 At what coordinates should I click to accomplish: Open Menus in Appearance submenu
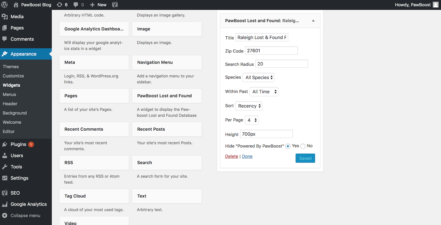pyautogui.click(x=9, y=94)
